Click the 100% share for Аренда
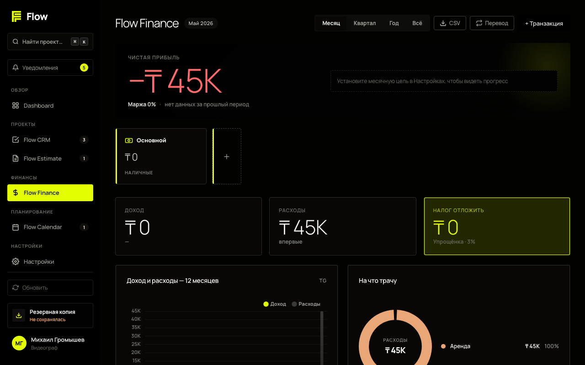This screenshot has width=585, height=365. point(552,346)
